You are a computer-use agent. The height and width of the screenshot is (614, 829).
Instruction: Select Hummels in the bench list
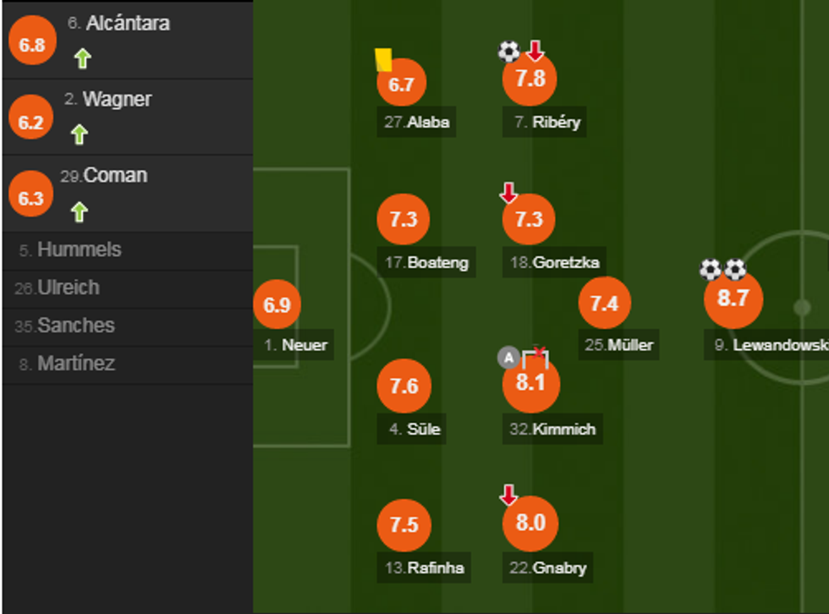tap(79, 250)
